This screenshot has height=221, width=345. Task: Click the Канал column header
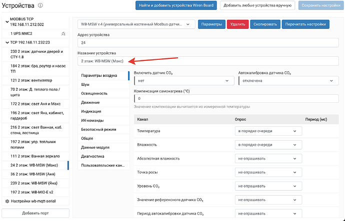[142, 119]
